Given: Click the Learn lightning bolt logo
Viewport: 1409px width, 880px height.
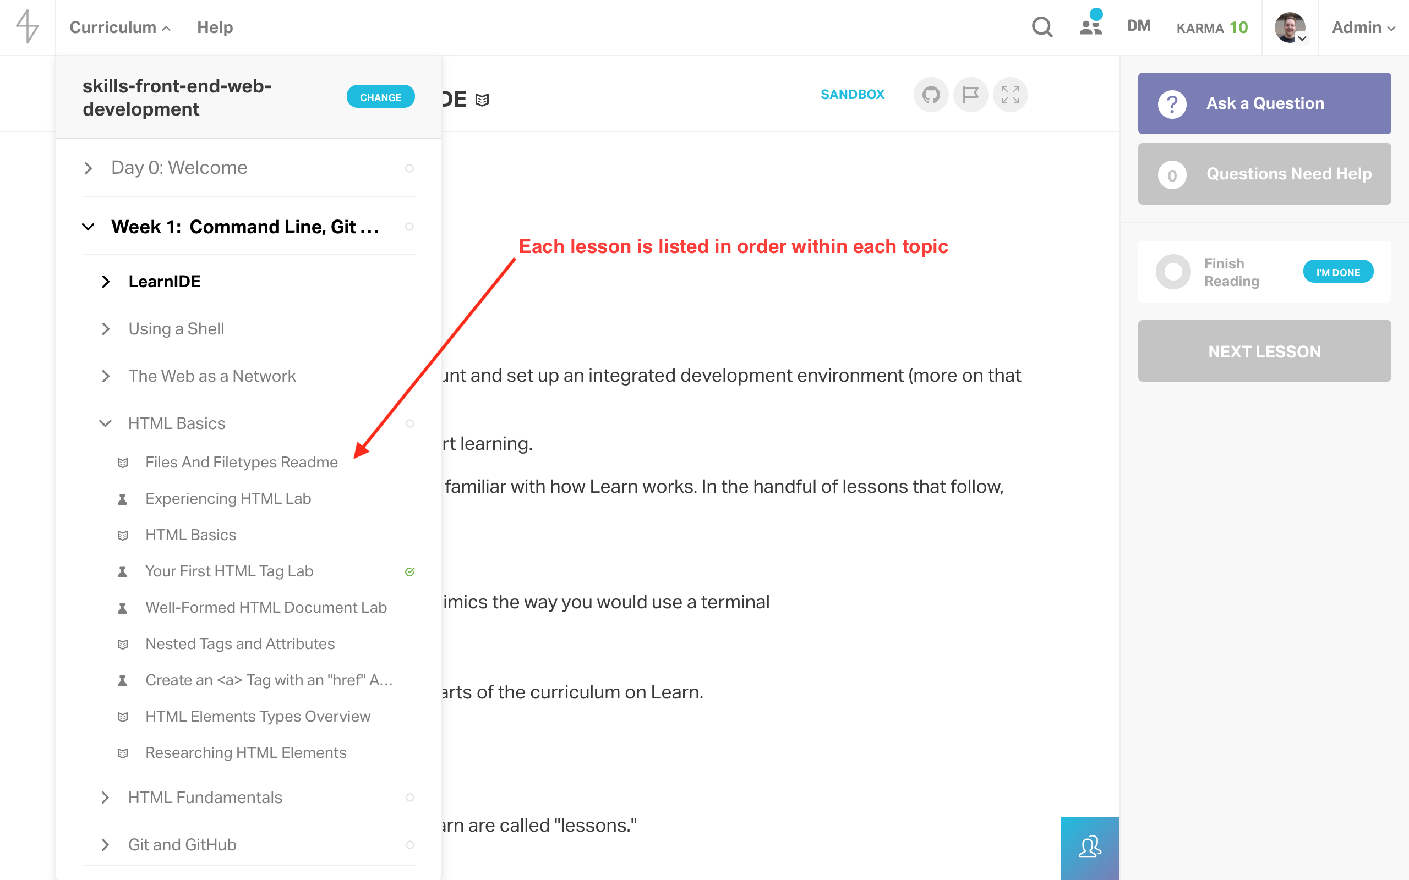Looking at the screenshot, I should tap(28, 26).
